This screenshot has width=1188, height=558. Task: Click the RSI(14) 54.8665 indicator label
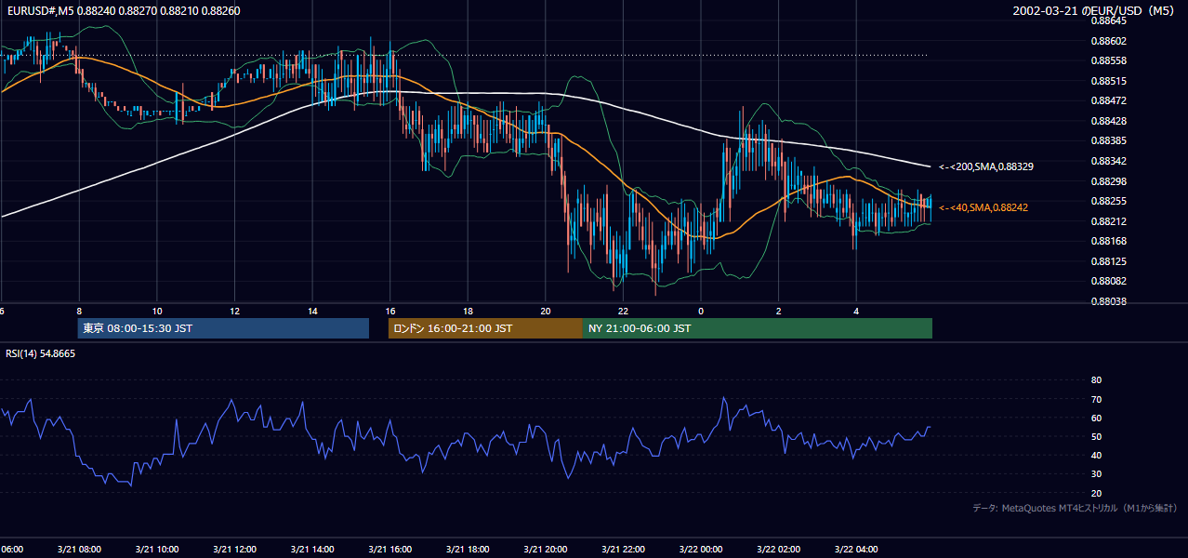coord(41,353)
